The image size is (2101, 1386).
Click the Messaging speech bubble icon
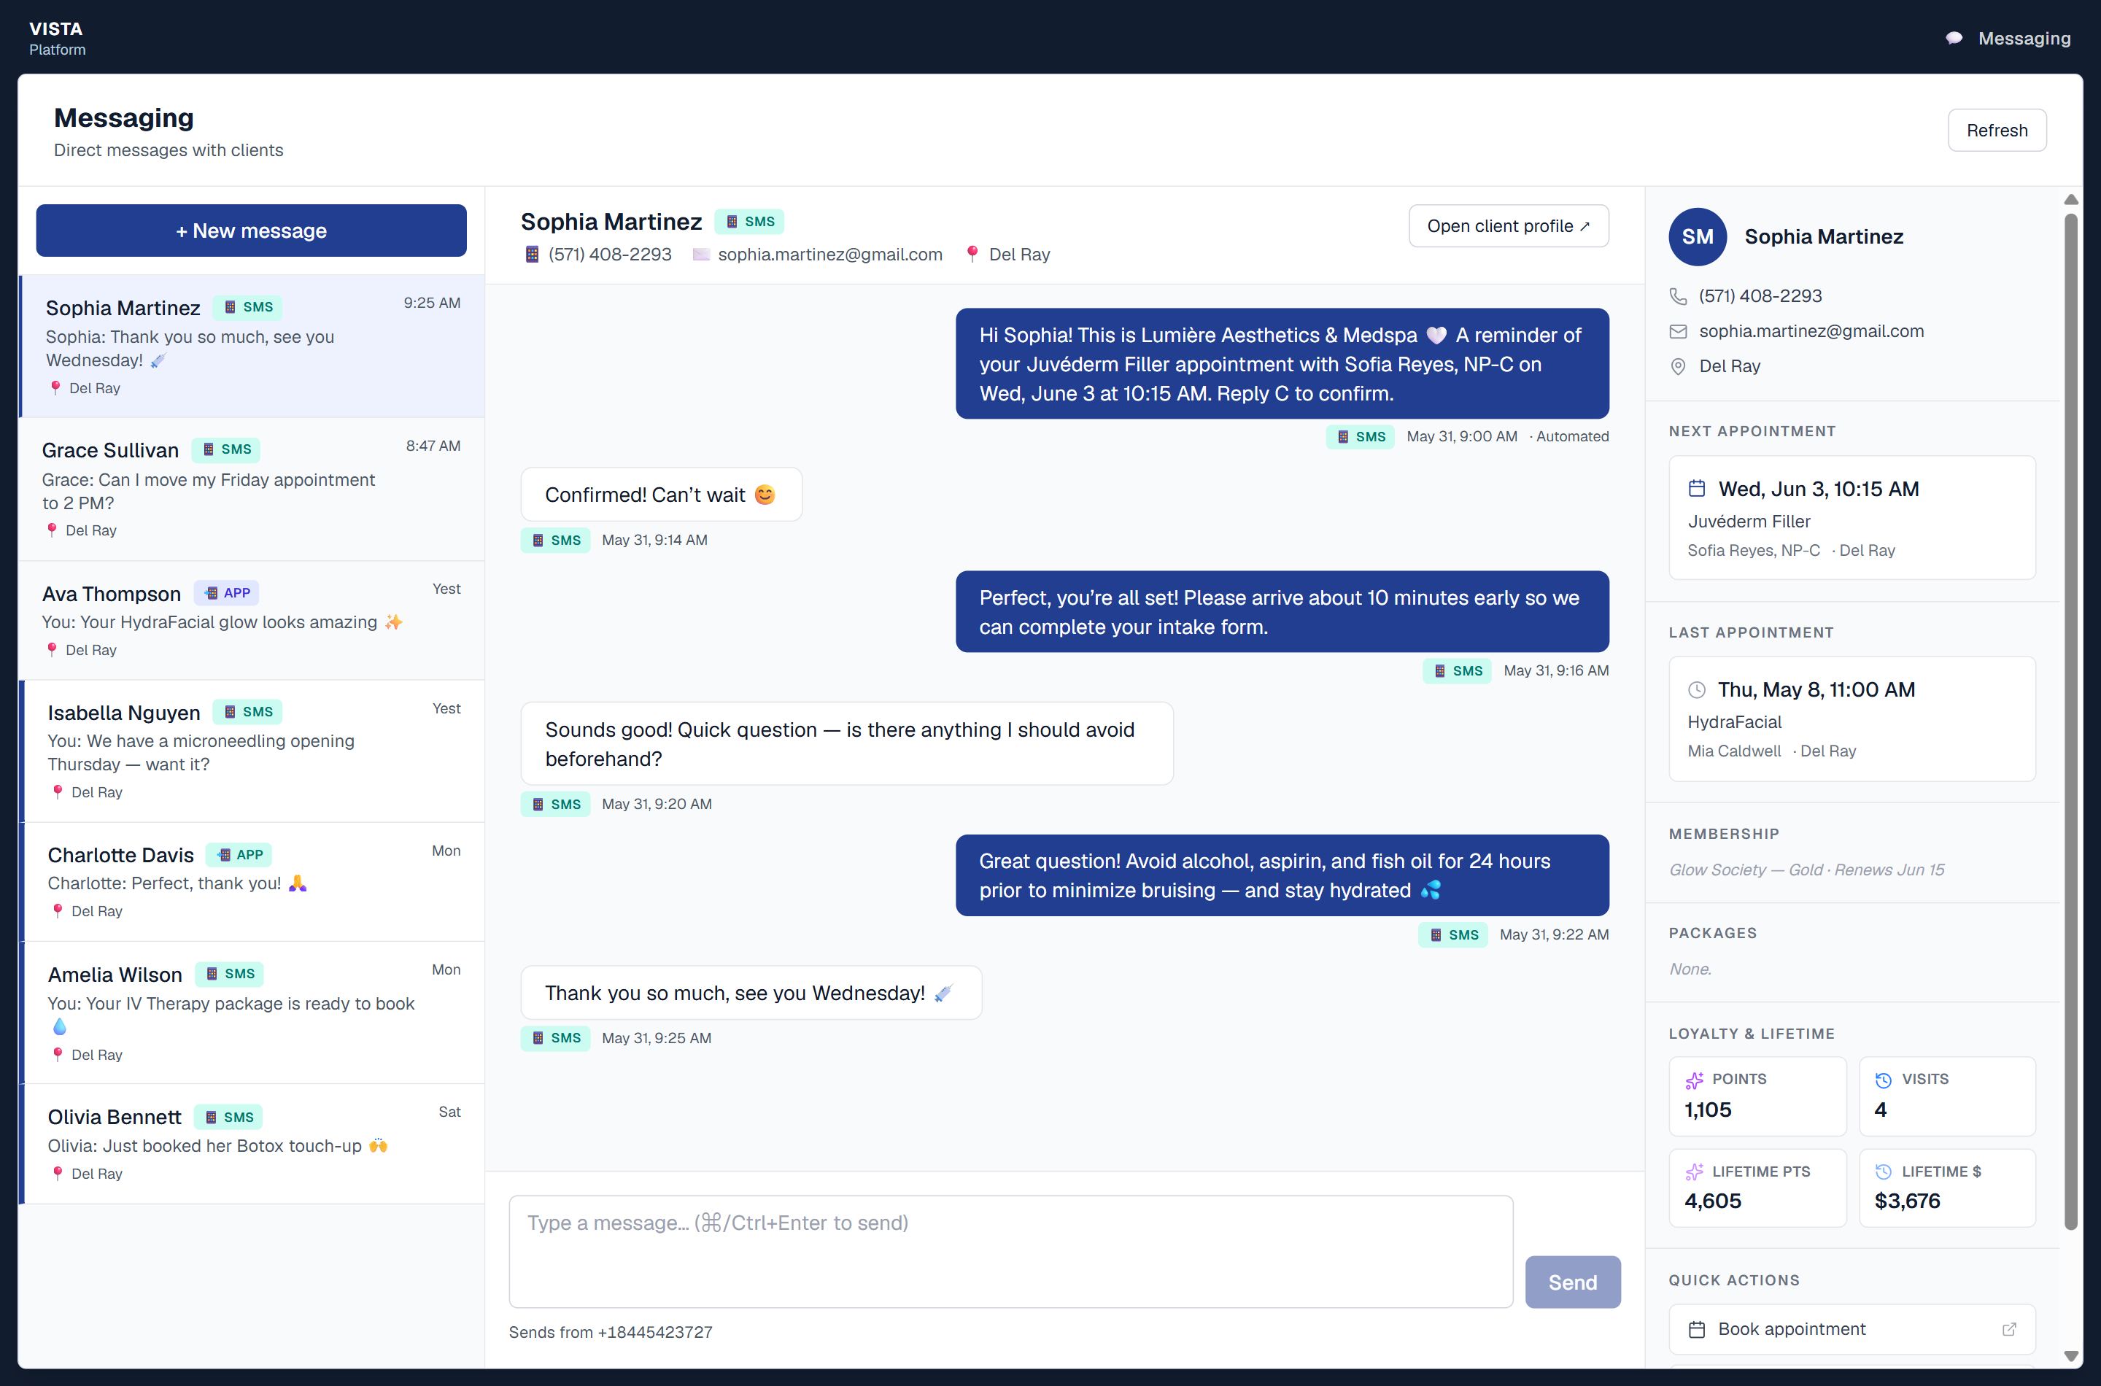point(1954,38)
